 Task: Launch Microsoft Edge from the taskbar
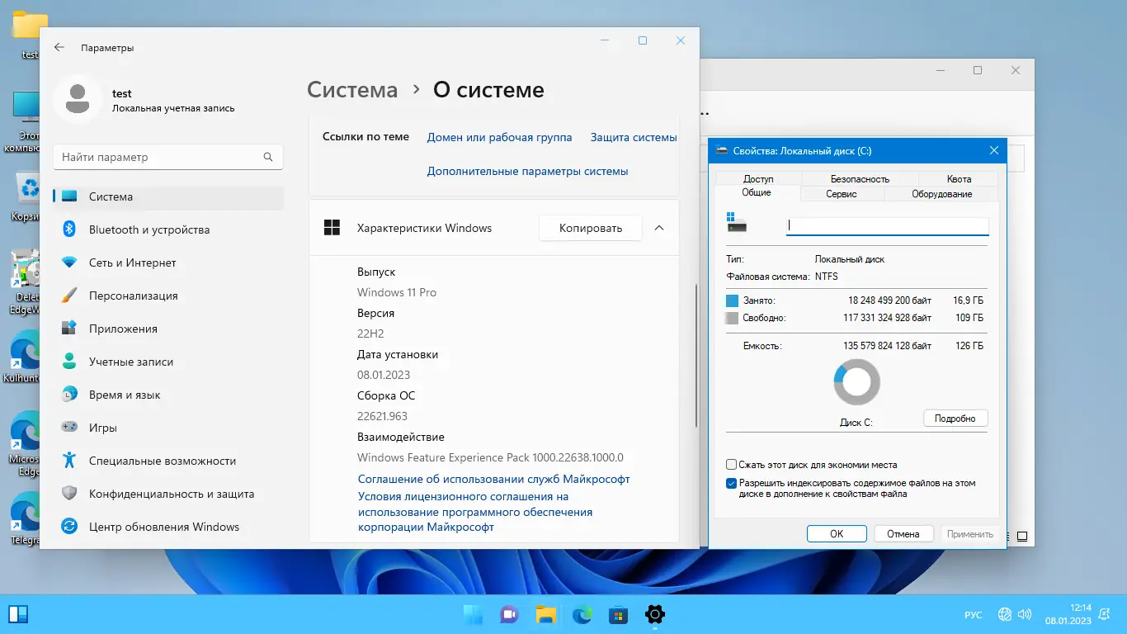(582, 614)
